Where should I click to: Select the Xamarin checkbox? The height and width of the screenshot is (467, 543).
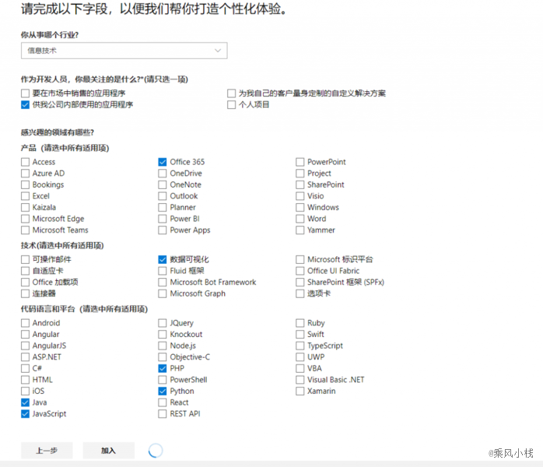click(300, 392)
